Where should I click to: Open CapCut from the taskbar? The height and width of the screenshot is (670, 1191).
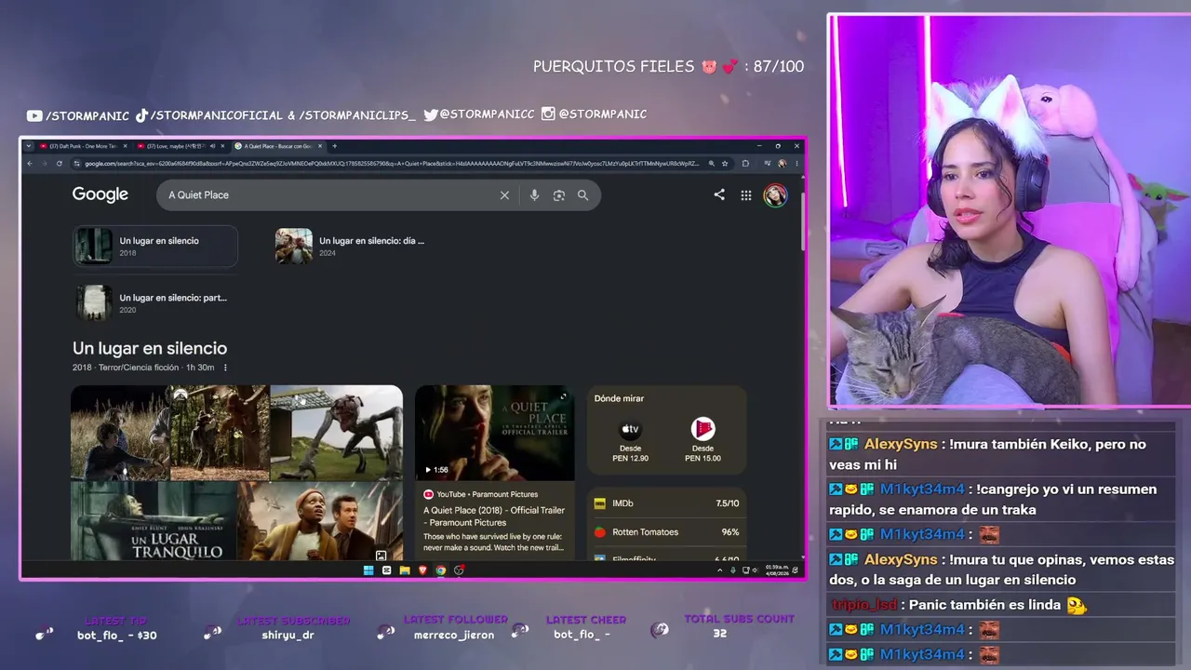pos(387,570)
